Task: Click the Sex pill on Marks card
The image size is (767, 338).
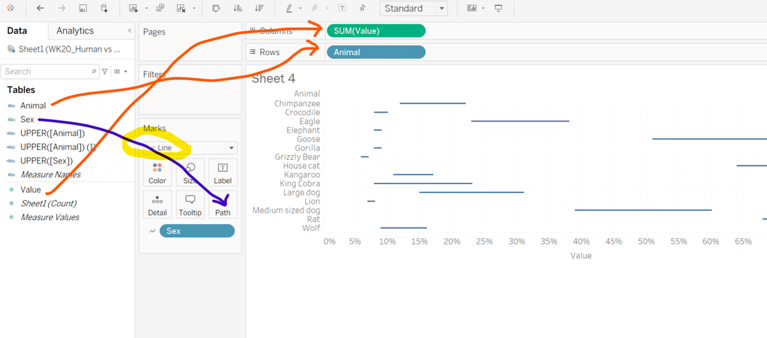Action: pos(197,231)
